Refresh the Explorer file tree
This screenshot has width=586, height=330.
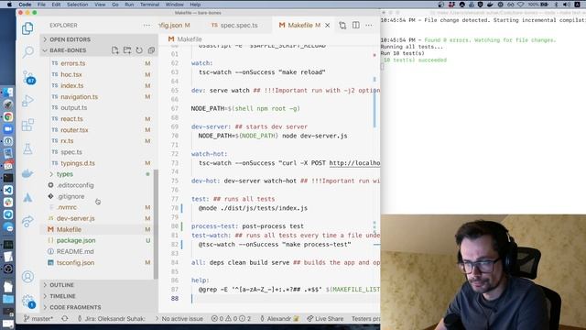tap(139, 50)
